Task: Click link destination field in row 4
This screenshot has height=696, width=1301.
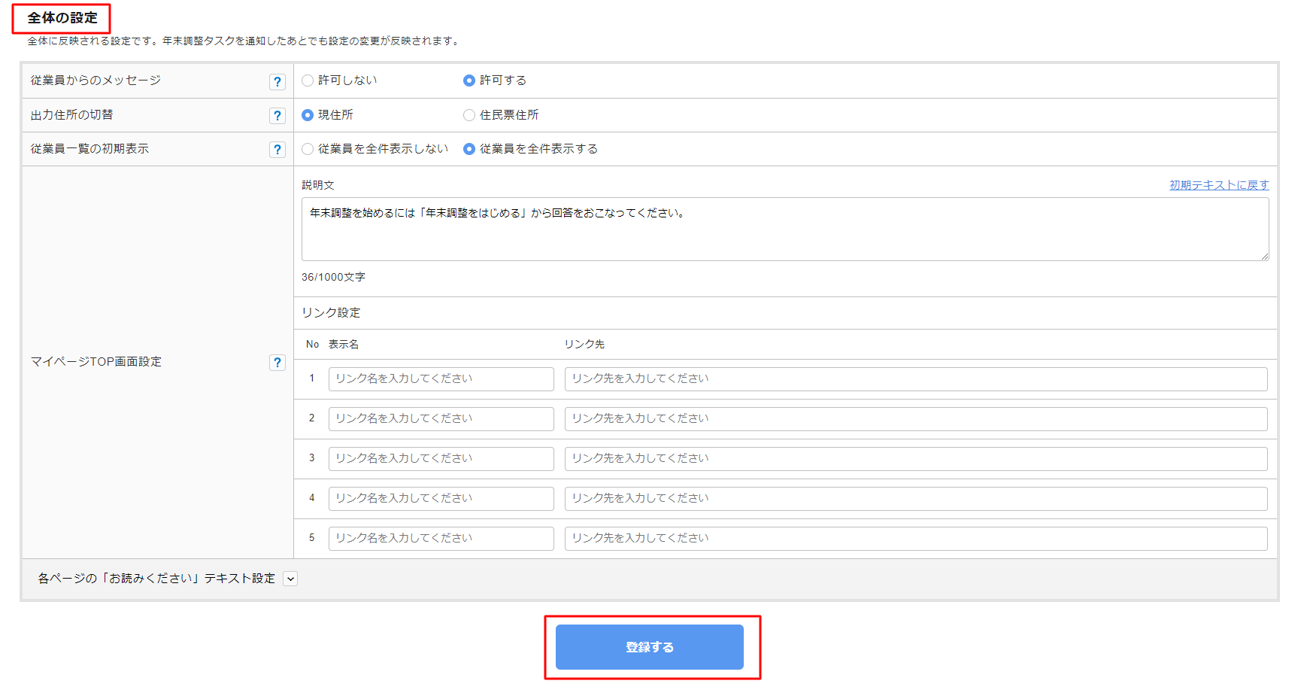Action: pyautogui.click(x=916, y=499)
